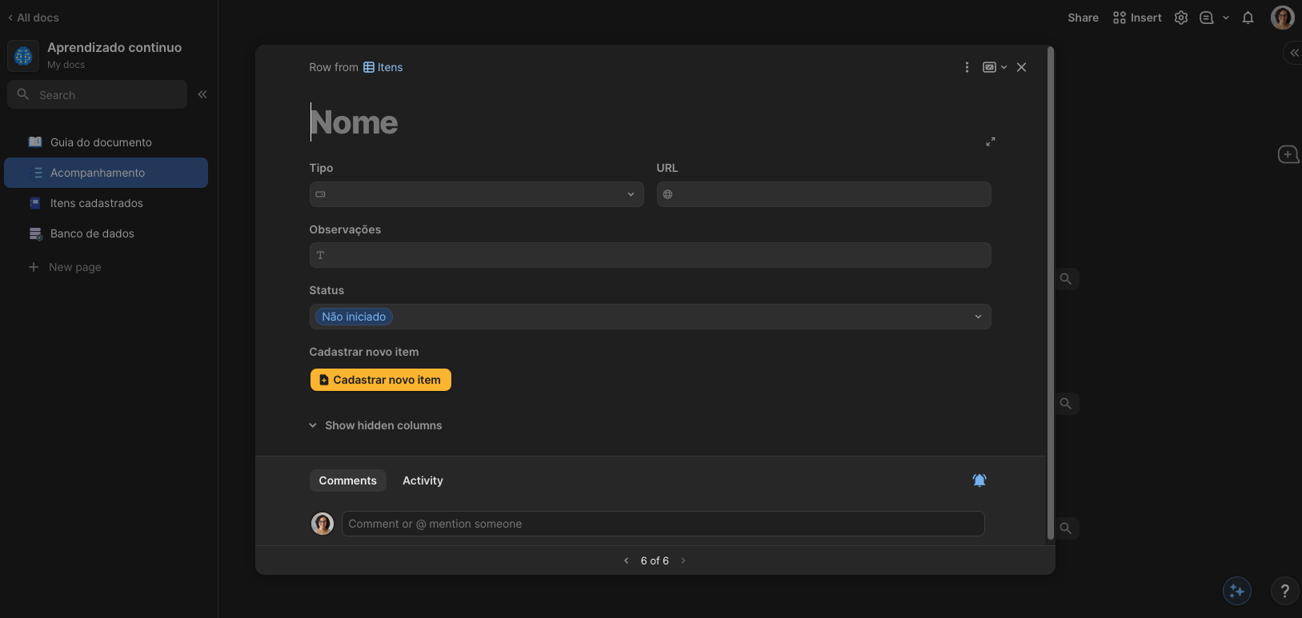The width and height of the screenshot is (1302, 618).
Task: Click the comment input field
Action: [x=663, y=524]
